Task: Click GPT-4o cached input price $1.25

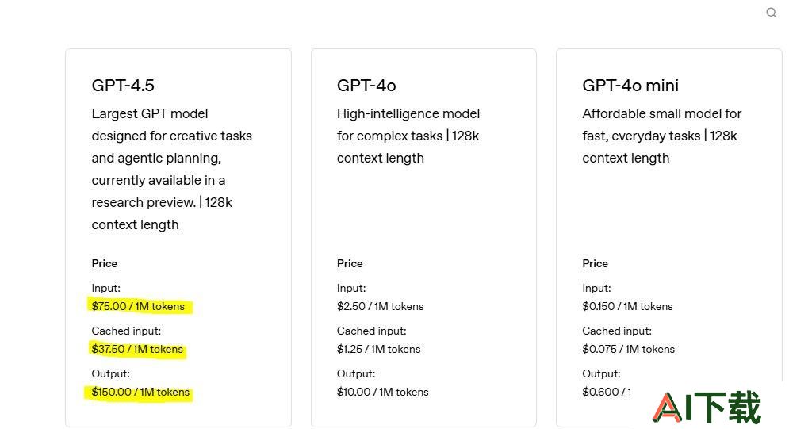Action: click(378, 349)
